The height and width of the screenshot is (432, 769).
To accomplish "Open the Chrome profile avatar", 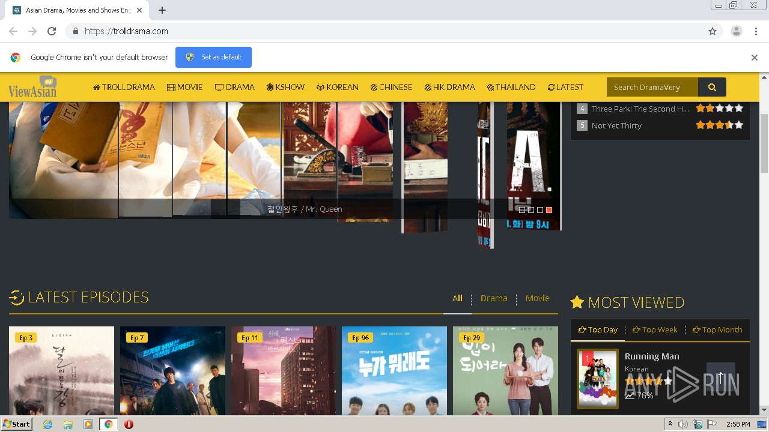I will click(736, 31).
